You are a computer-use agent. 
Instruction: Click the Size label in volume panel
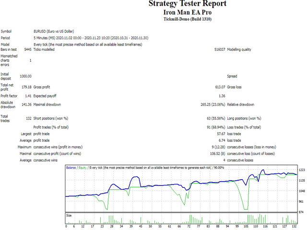69,216
